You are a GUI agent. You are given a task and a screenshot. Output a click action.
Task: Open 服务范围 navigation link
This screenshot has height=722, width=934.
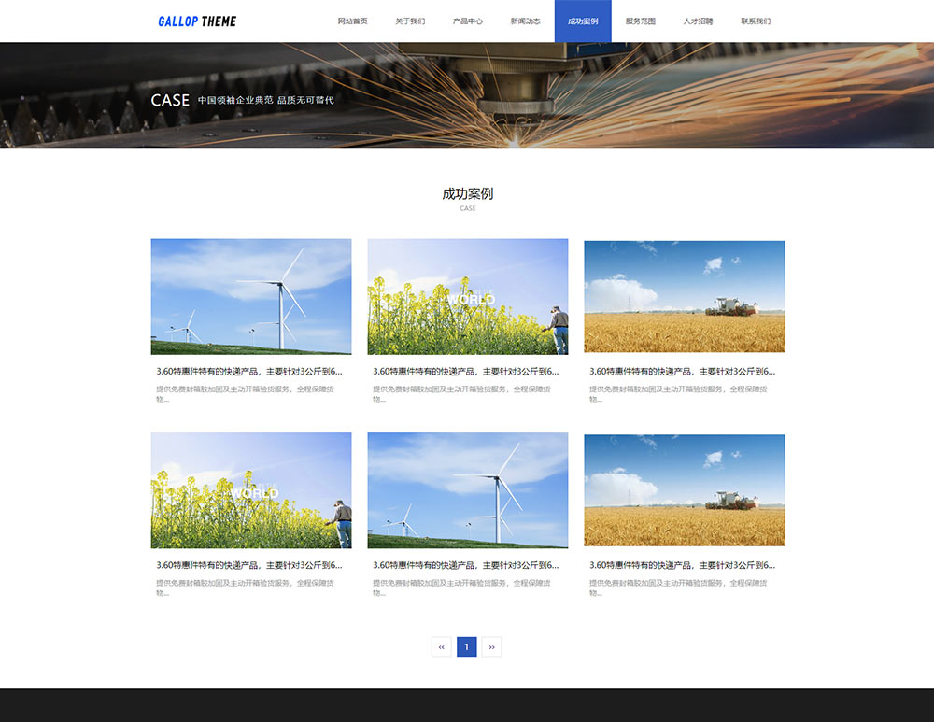tap(640, 21)
